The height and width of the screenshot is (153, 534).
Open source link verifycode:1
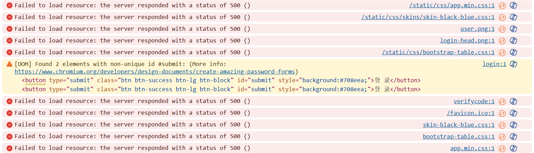click(x=474, y=101)
